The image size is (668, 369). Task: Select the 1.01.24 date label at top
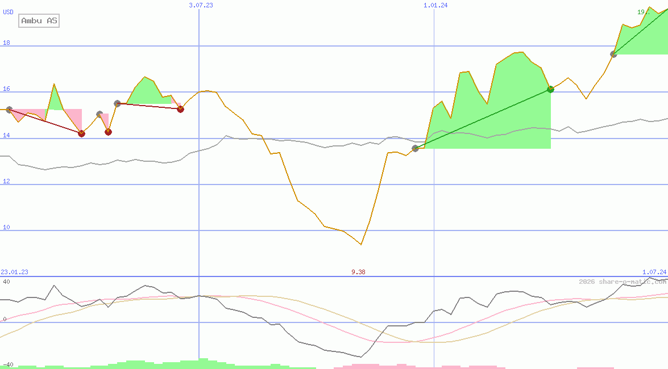(435, 5)
